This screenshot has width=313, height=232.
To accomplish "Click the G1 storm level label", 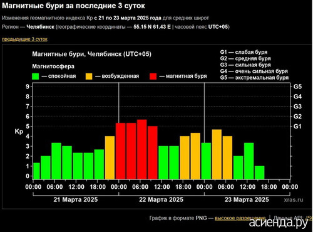I will (x=297, y=127).
